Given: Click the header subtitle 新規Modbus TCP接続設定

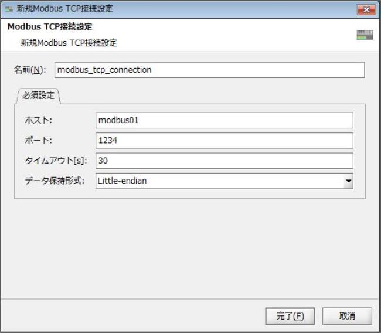Looking at the screenshot, I should (69, 43).
